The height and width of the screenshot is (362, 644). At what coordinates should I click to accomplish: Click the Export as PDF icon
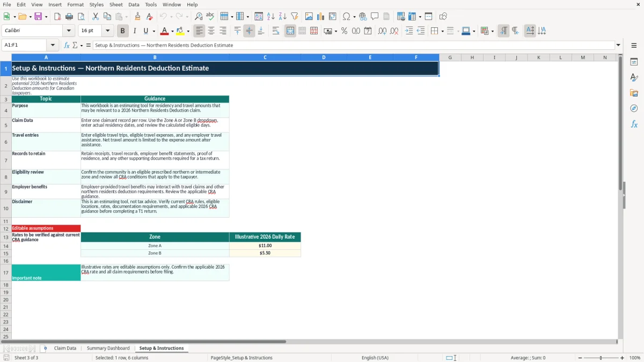[x=57, y=17]
